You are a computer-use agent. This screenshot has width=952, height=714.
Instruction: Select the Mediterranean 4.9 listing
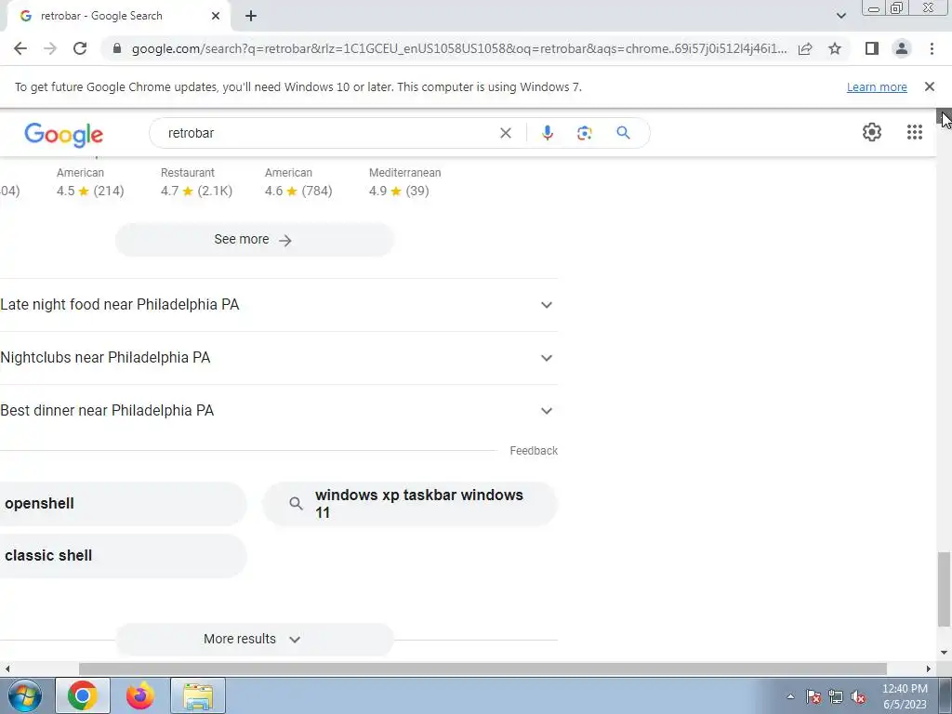click(404, 182)
